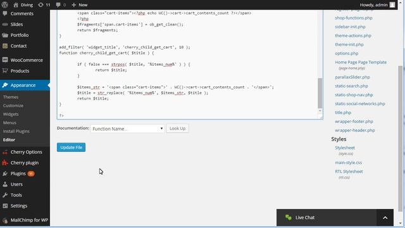This screenshot has width=405, height=228.
Task: Open the theme-actions.php file
Action: point(353,35)
